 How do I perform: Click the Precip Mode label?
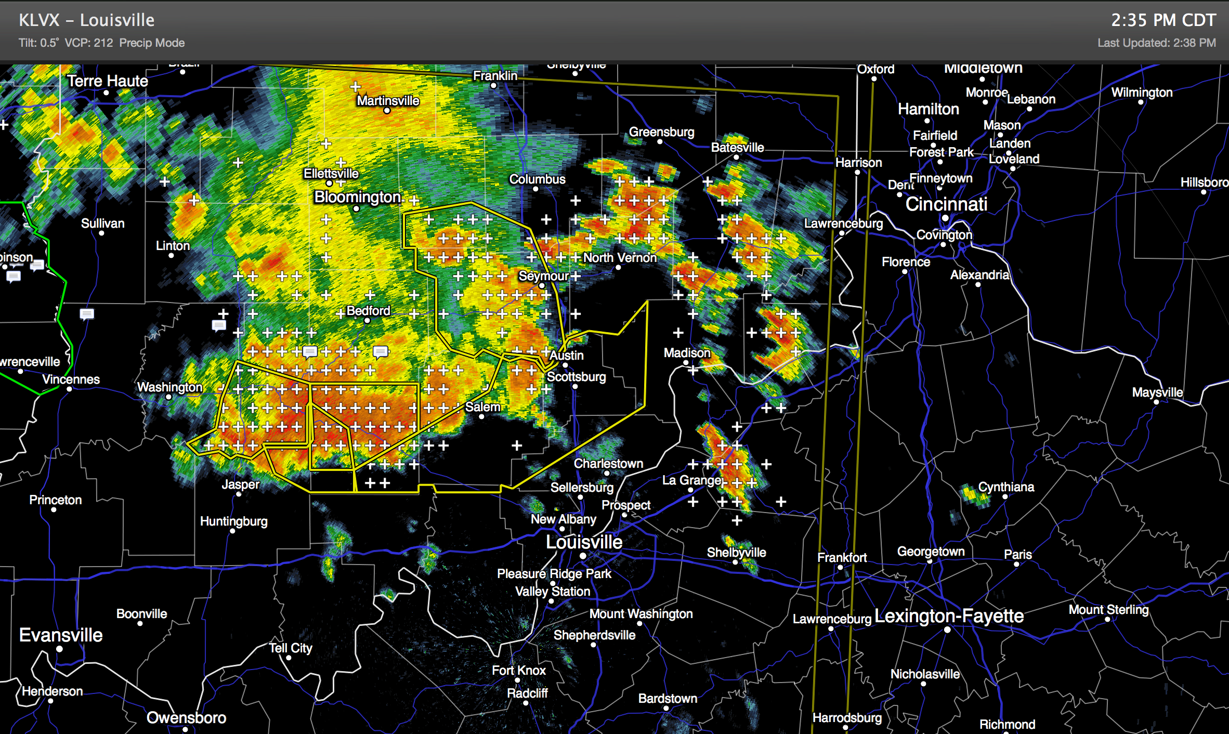(152, 43)
